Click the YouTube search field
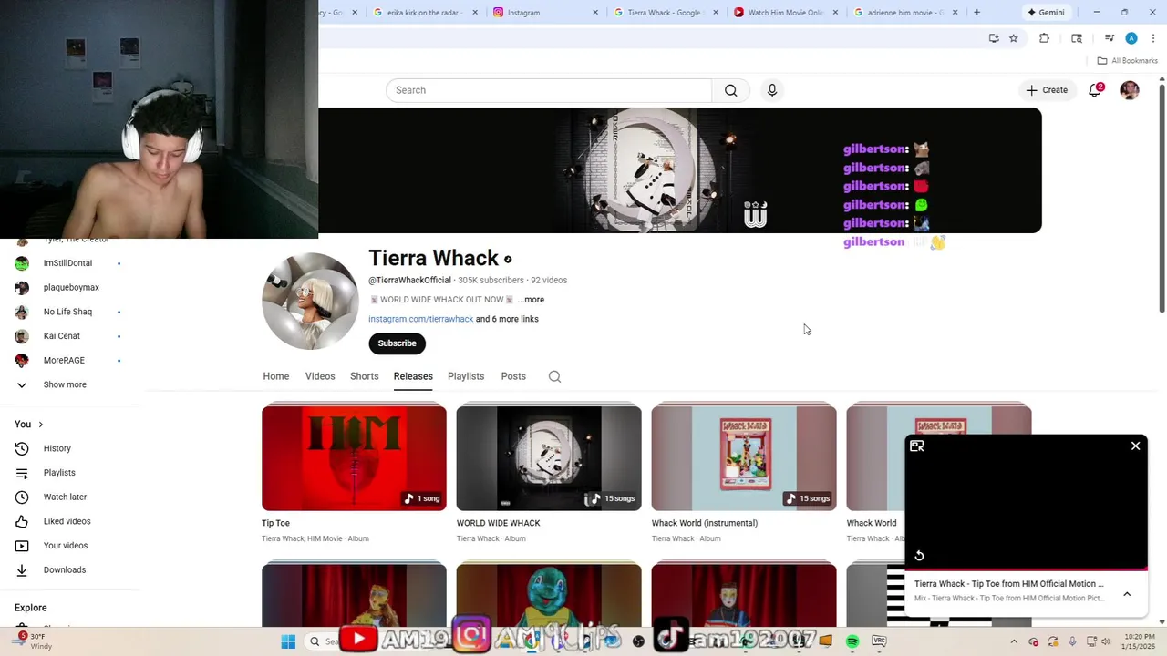 click(549, 90)
